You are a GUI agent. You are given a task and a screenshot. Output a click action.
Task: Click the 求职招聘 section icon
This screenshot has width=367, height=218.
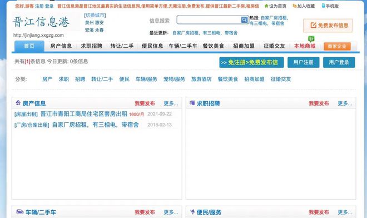pos(192,103)
